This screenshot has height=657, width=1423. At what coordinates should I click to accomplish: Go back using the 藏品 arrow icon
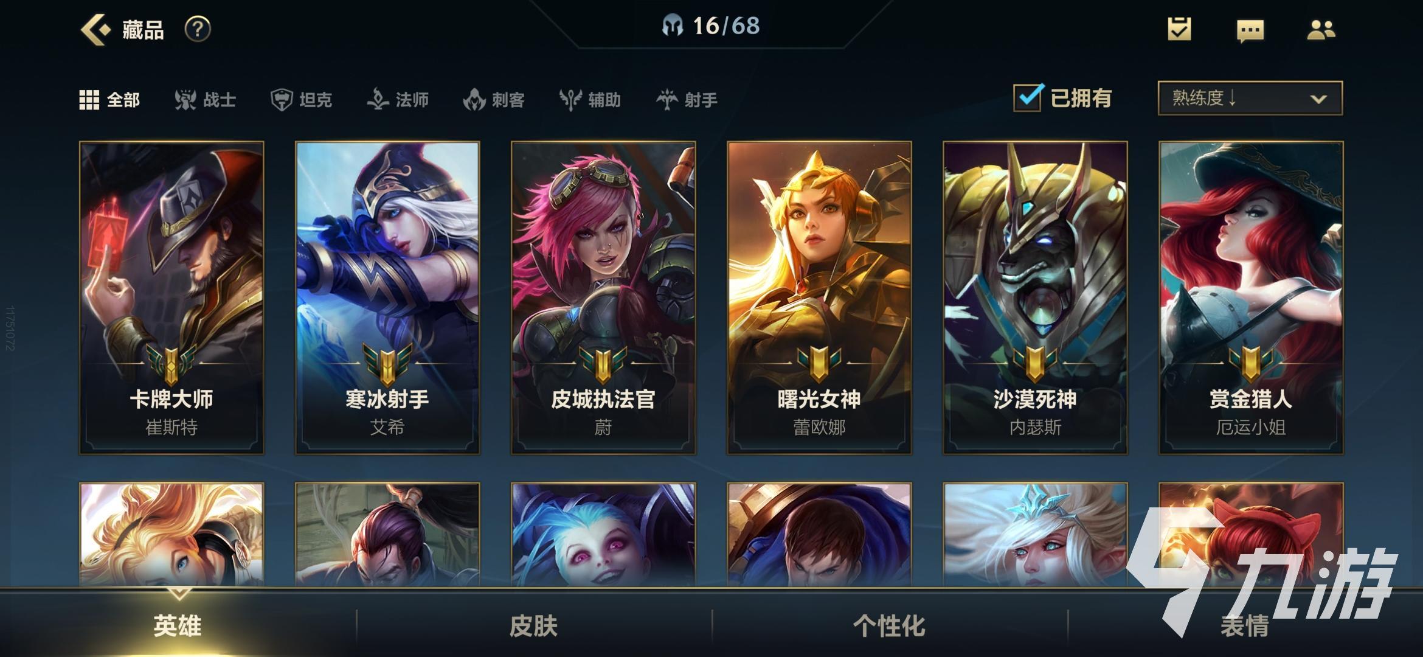point(95,30)
